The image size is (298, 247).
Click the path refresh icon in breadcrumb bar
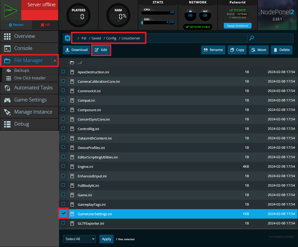(x=67, y=38)
